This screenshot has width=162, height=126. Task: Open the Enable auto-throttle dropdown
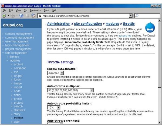pos(62,73)
